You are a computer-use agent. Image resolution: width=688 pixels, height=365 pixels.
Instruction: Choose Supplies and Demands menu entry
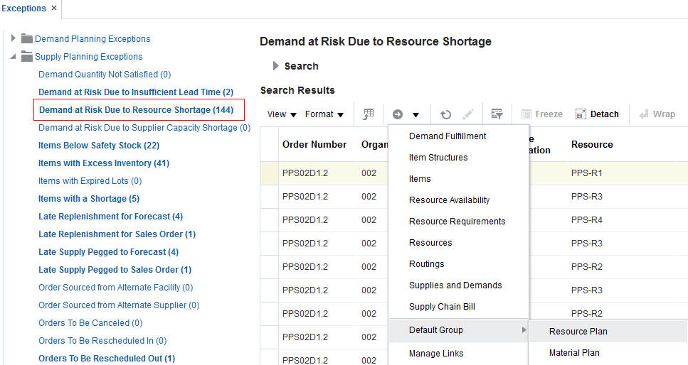coord(455,285)
